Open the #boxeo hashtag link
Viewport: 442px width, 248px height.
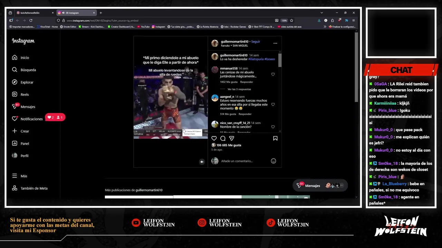click(x=270, y=59)
